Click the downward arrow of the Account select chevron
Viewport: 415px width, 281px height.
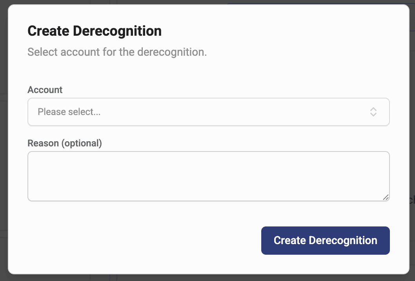(x=373, y=115)
